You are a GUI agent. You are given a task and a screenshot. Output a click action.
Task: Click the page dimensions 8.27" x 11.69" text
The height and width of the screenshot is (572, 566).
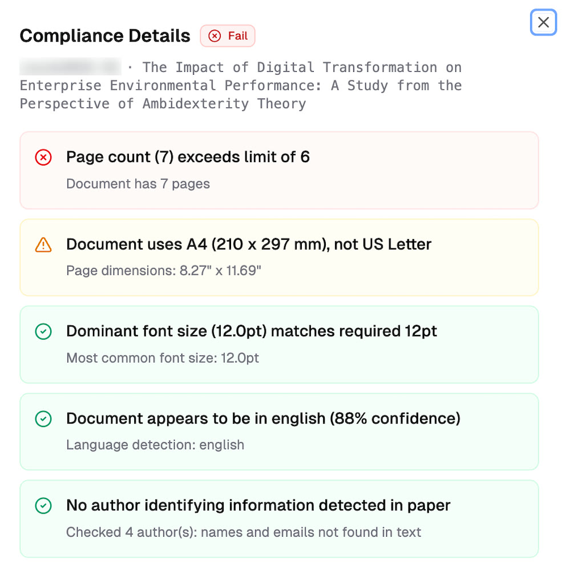tap(164, 271)
